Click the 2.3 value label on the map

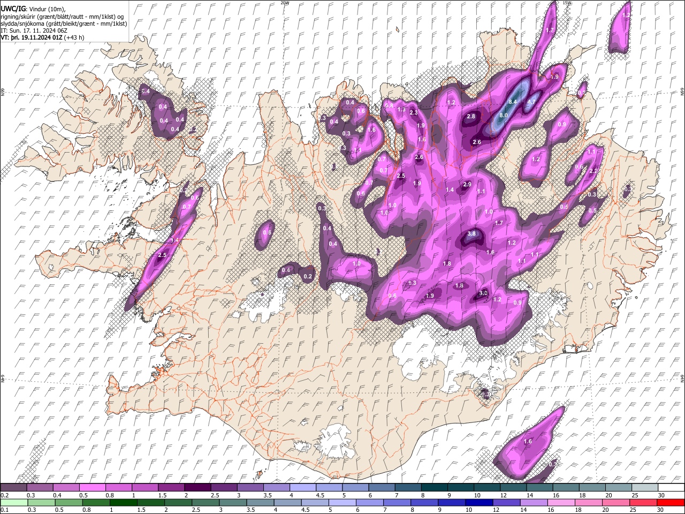(x=414, y=112)
